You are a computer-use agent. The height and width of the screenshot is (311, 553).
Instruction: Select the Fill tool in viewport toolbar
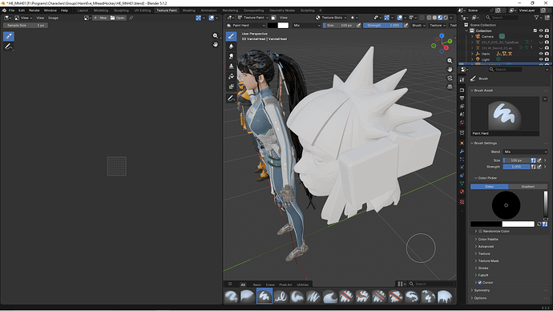point(231,76)
